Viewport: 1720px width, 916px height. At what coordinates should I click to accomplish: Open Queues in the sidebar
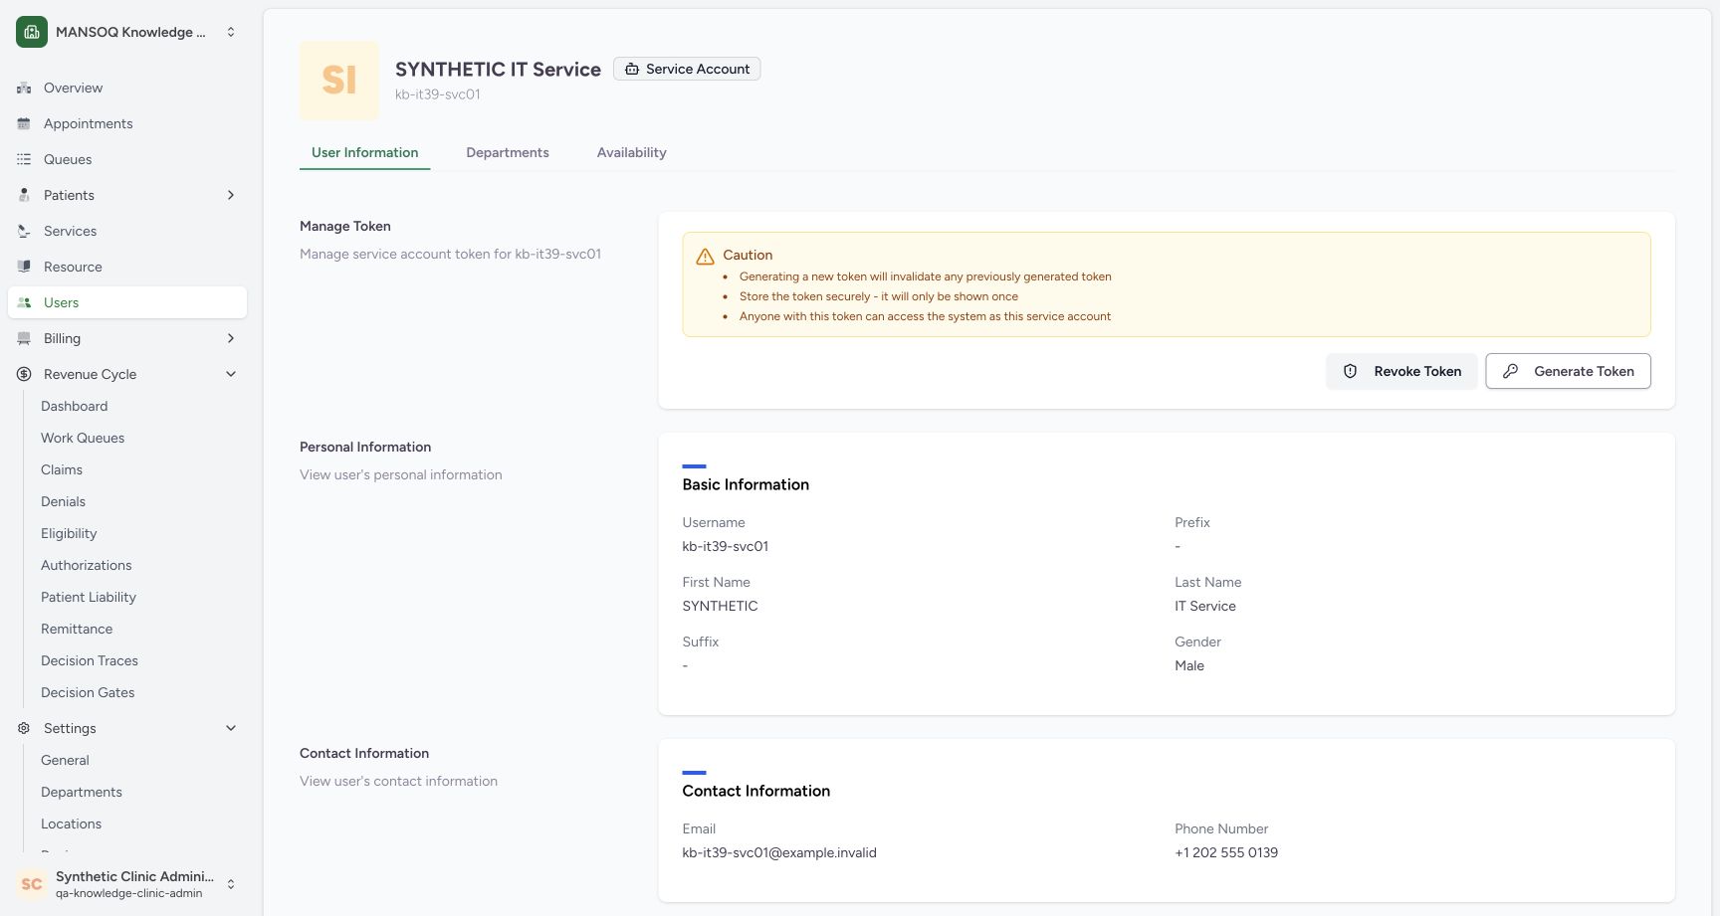tap(127, 159)
